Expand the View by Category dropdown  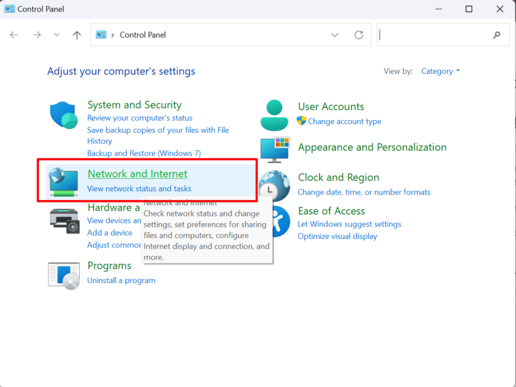tap(440, 71)
